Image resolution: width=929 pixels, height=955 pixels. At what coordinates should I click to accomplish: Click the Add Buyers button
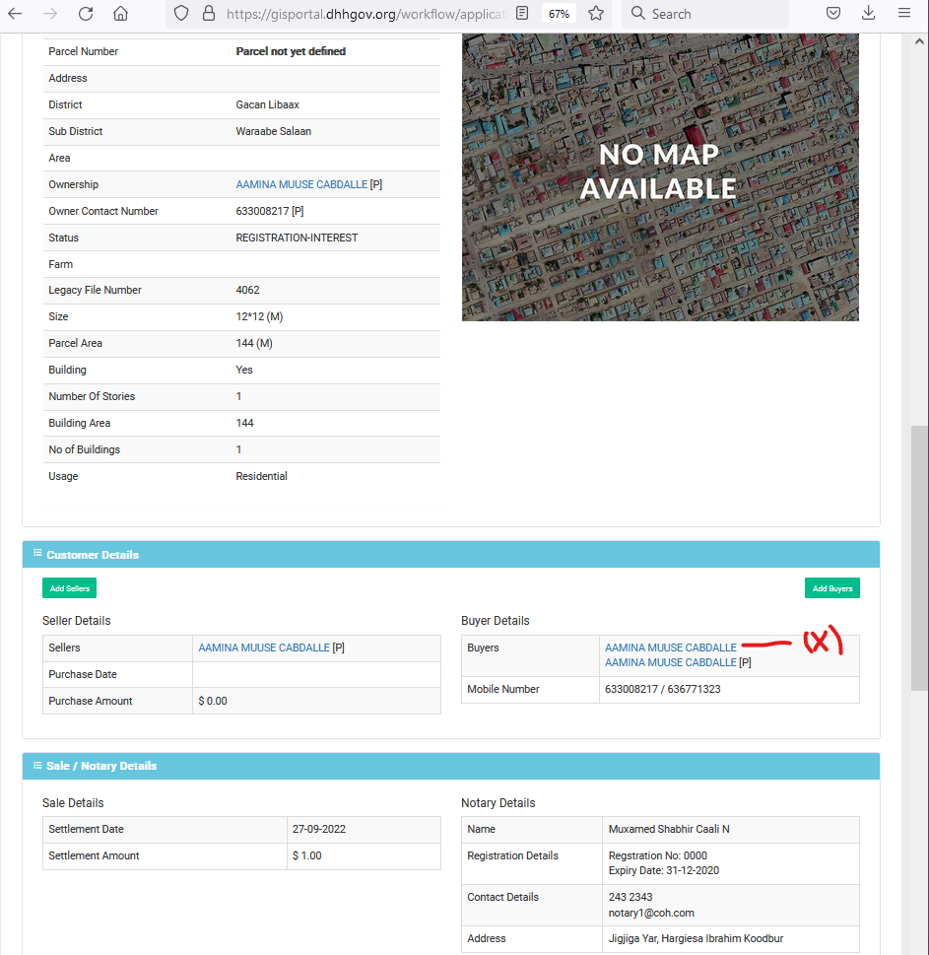point(832,588)
